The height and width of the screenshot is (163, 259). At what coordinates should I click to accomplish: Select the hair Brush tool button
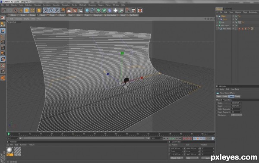41,15
